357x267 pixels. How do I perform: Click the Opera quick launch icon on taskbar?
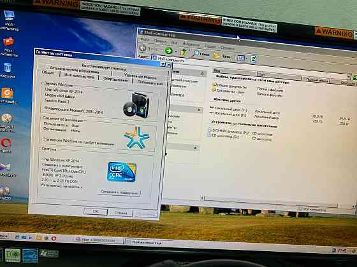point(54,238)
